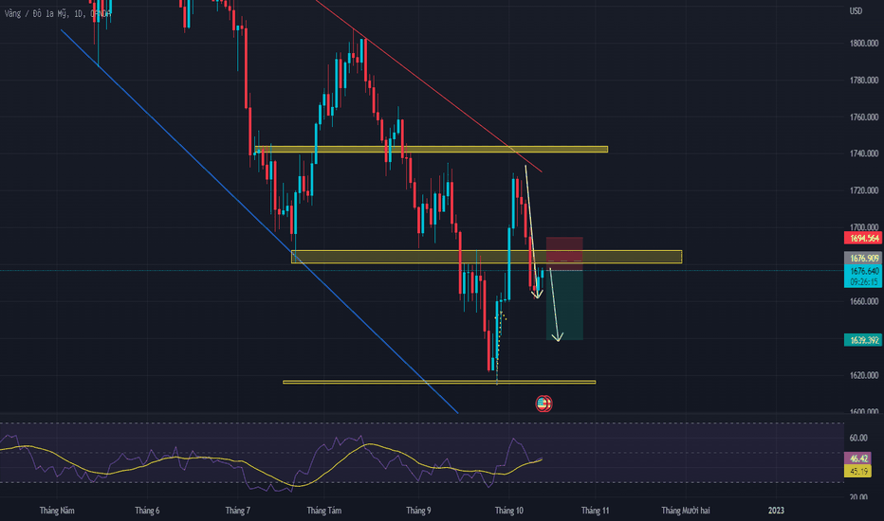Click the 2023 time axis label
This screenshot has width=884, height=521.
point(776,511)
